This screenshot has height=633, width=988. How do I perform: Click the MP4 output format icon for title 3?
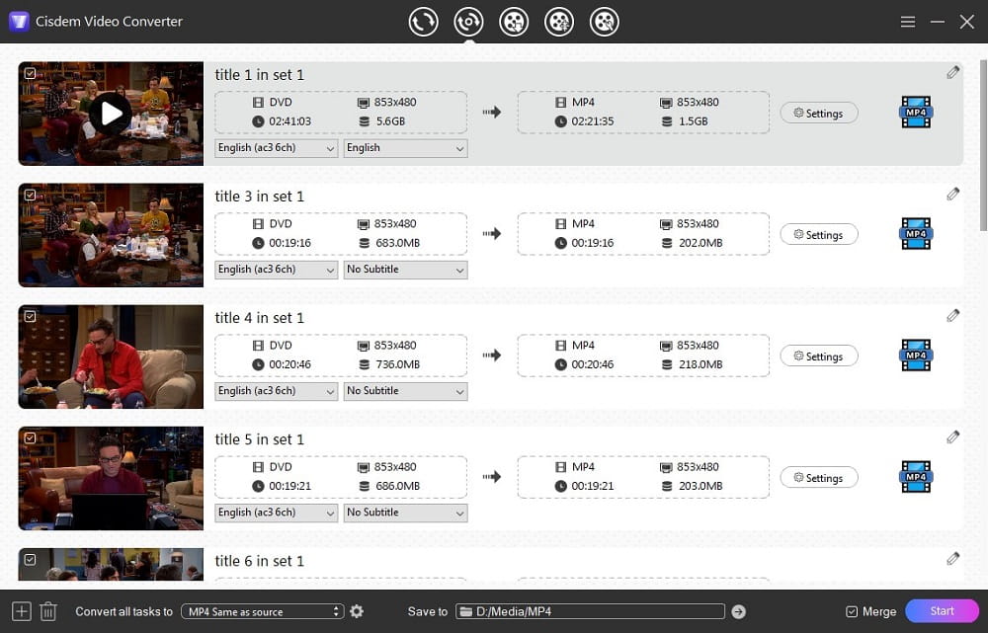(x=915, y=234)
